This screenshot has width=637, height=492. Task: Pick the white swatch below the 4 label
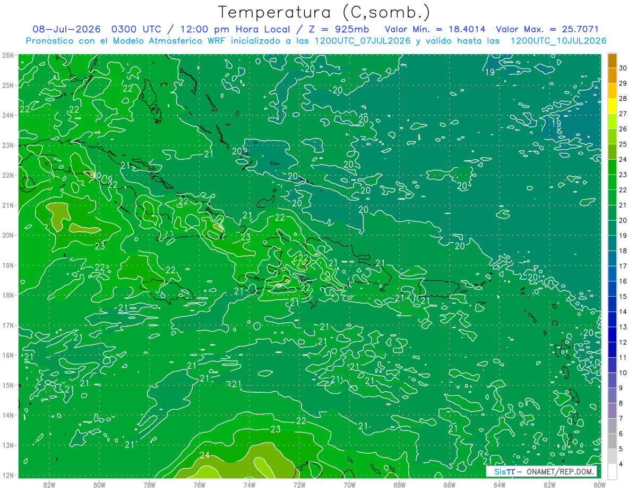pyautogui.click(x=612, y=471)
